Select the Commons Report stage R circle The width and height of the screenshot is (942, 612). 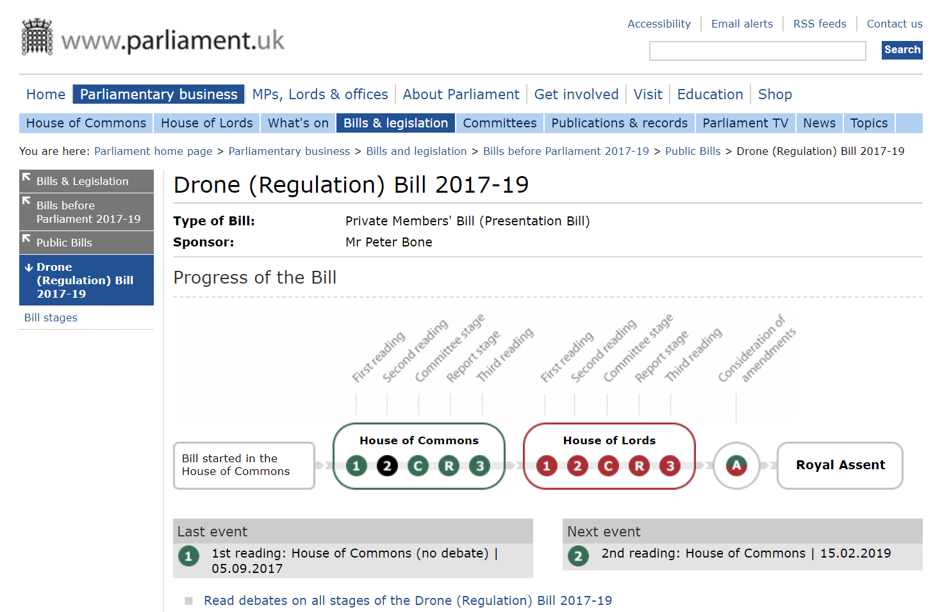449,466
